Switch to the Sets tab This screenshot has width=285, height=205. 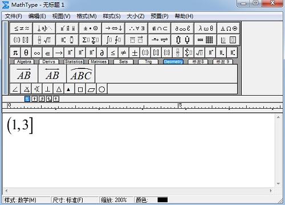click(124, 61)
